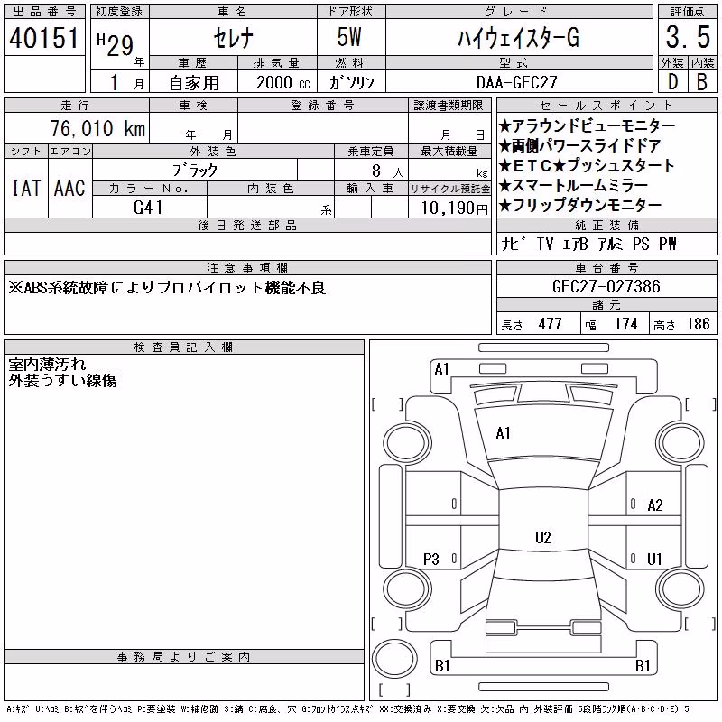Click the model code DAA-GFC27
The image size is (722, 722).
[x=516, y=83]
